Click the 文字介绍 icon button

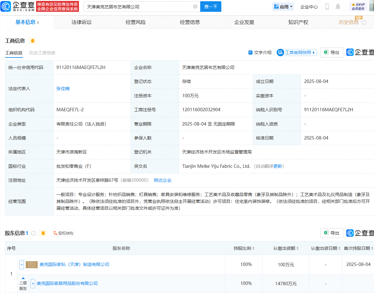pyautogui.click(x=260, y=52)
